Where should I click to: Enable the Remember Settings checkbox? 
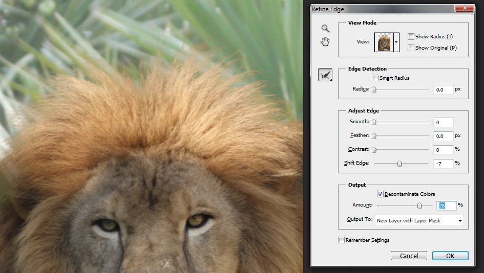pyautogui.click(x=341, y=240)
